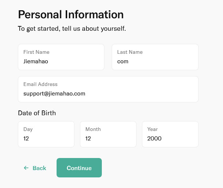223x188 pixels.
Task: Click the "Date of Birth" section label
Action: tap(37, 113)
